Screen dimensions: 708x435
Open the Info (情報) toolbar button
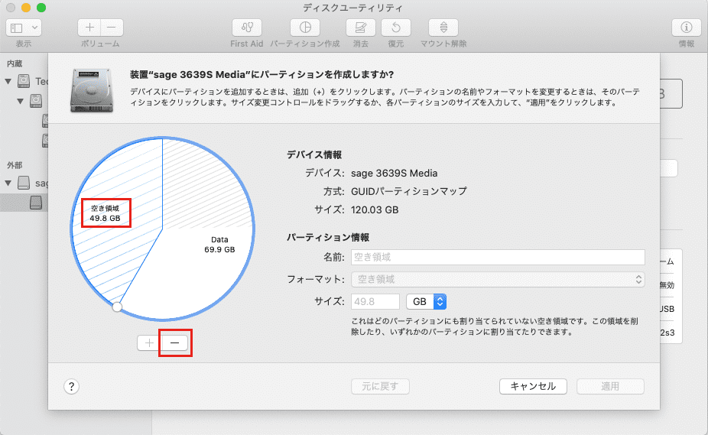point(686,28)
